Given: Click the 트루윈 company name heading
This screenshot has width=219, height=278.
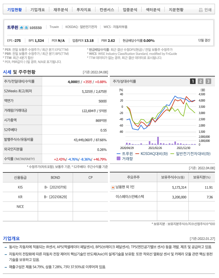Looking at the screenshot, I should click(12, 27).
